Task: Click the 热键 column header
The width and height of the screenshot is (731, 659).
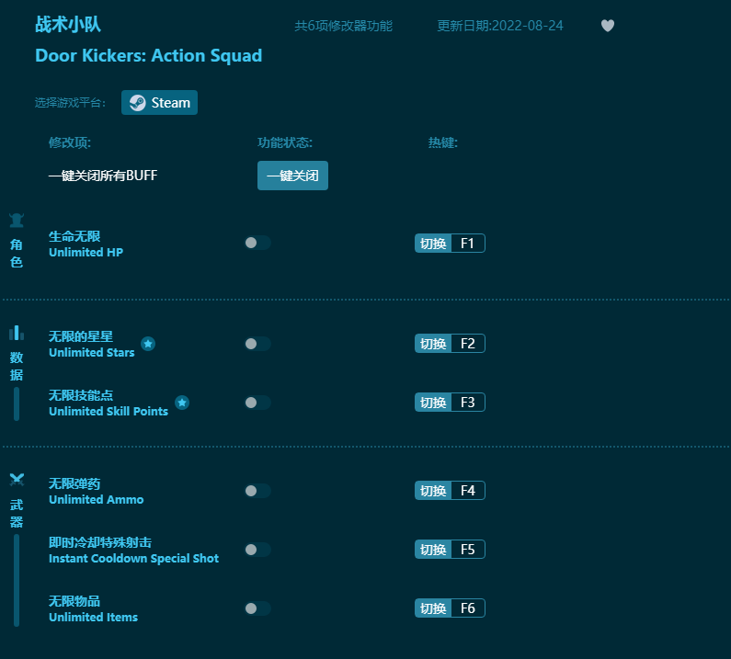Action: tap(443, 142)
